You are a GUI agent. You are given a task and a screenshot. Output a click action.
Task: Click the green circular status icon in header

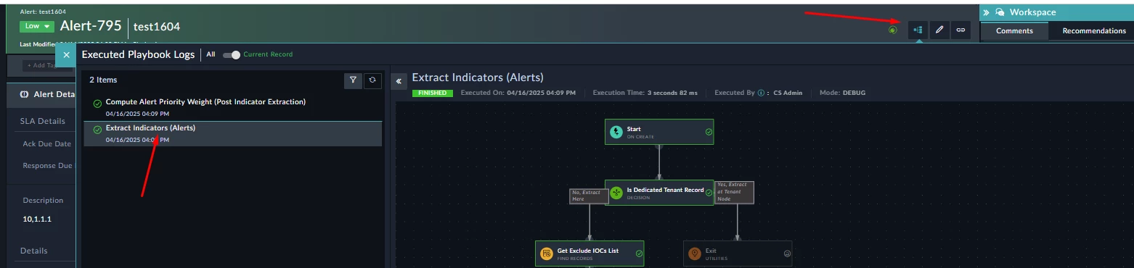pos(893,30)
